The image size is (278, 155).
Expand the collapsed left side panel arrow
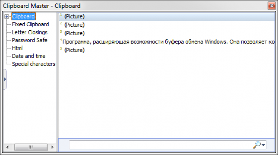pos(5,79)
